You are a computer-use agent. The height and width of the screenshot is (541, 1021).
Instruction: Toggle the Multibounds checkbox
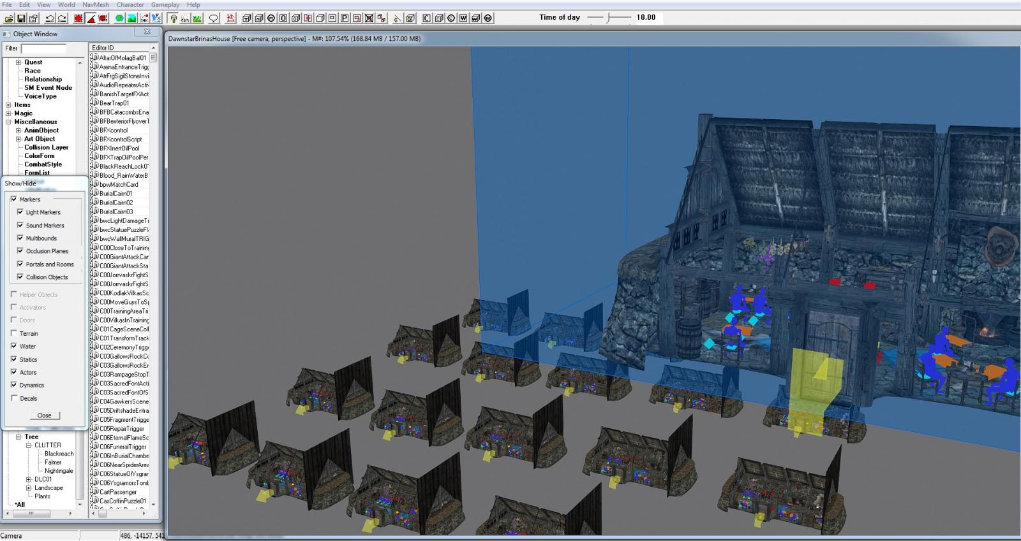point(20,238)
